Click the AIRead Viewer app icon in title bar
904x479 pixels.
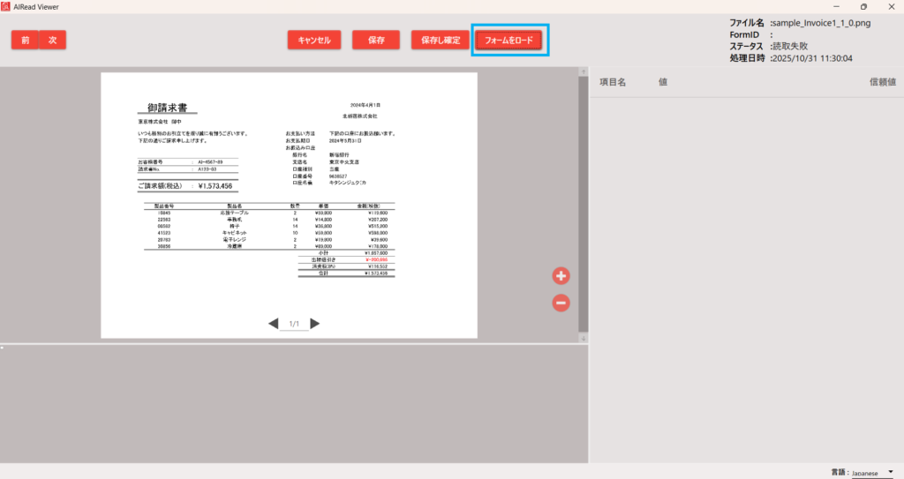point(7,6)
